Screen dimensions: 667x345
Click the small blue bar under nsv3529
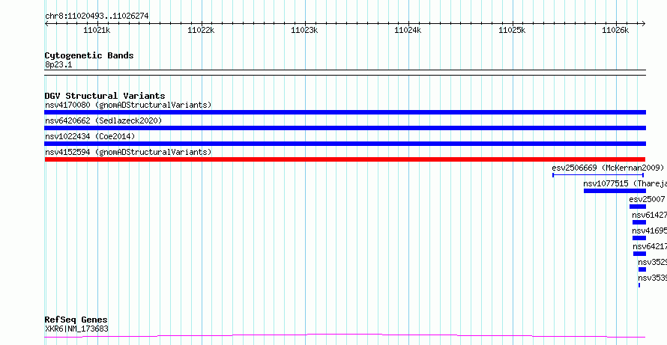point(642,269)
